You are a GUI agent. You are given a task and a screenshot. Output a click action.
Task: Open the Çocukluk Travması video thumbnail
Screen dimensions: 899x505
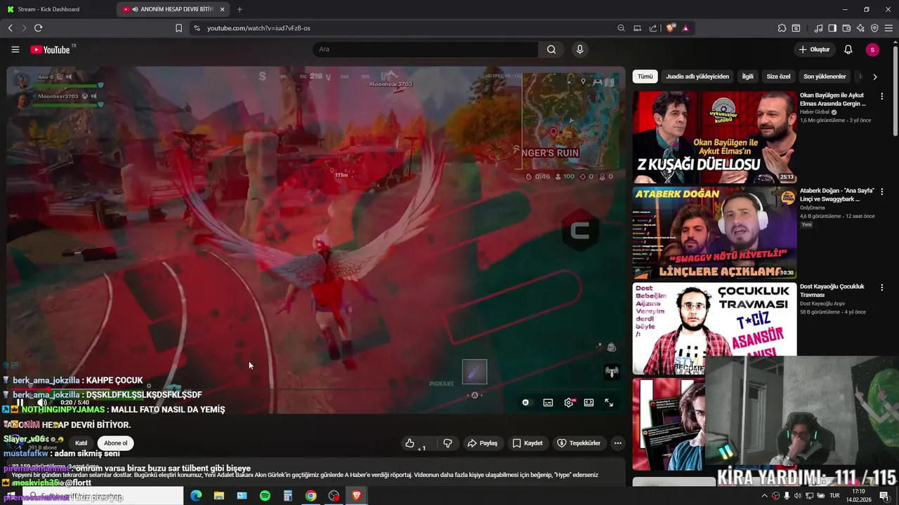(714, 328)
